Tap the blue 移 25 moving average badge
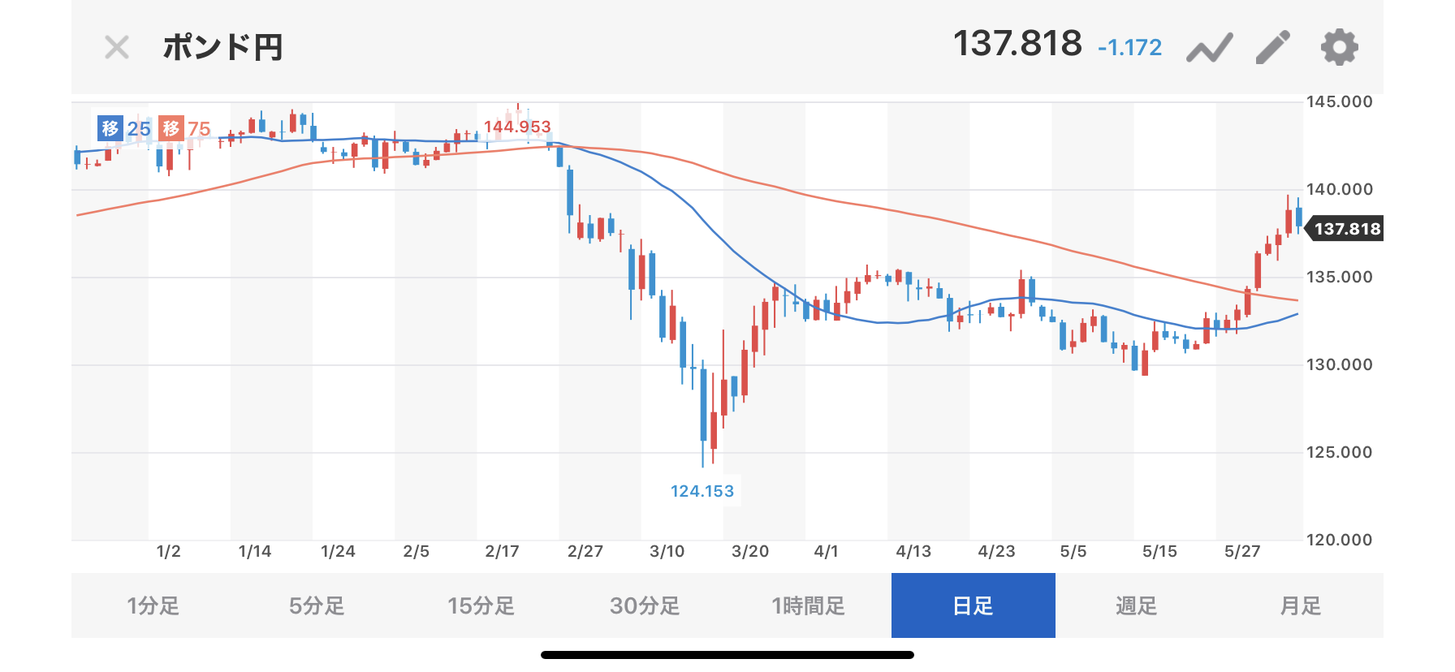Viewport: 1455px width, 672px height. [124, 128]
